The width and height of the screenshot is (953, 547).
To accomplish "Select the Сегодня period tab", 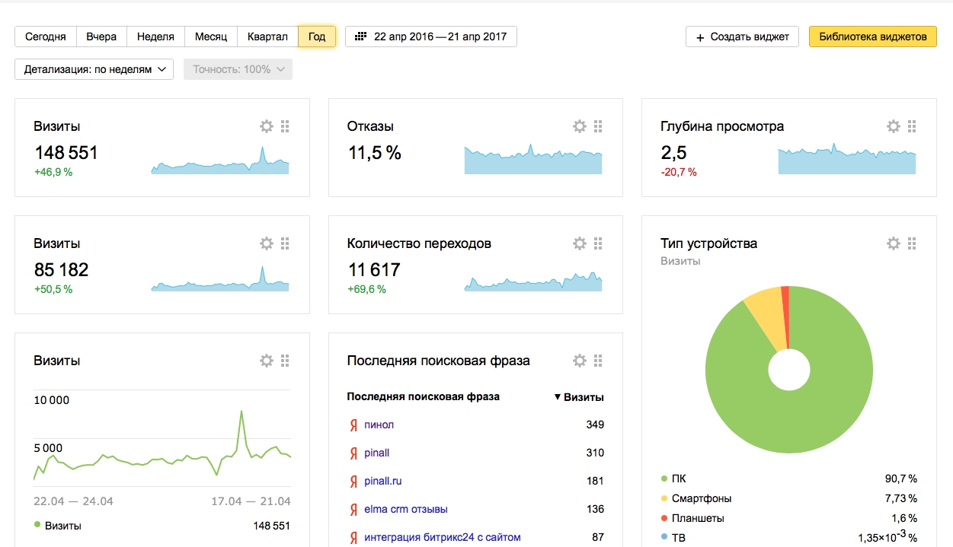I will tap(46, 37).
